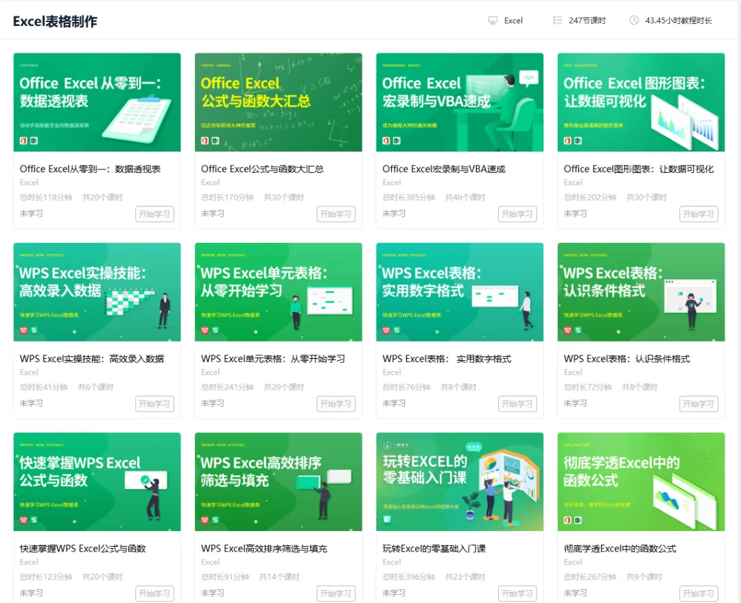Screen dimensions: 741x603
Task: Open thumbnail Office Excel公式与函数大汇总
Action: [279, 102]
